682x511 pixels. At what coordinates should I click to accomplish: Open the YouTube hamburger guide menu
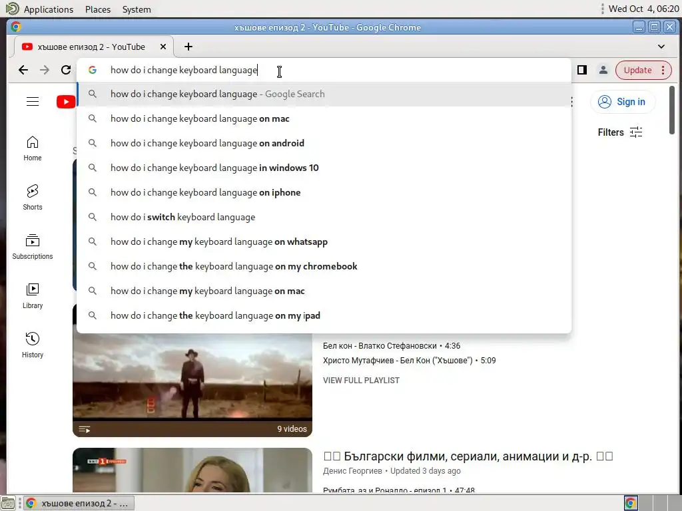[x=33, y=102]
